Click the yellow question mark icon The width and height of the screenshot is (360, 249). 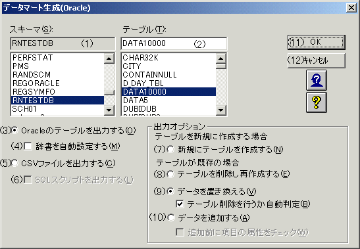317,102
